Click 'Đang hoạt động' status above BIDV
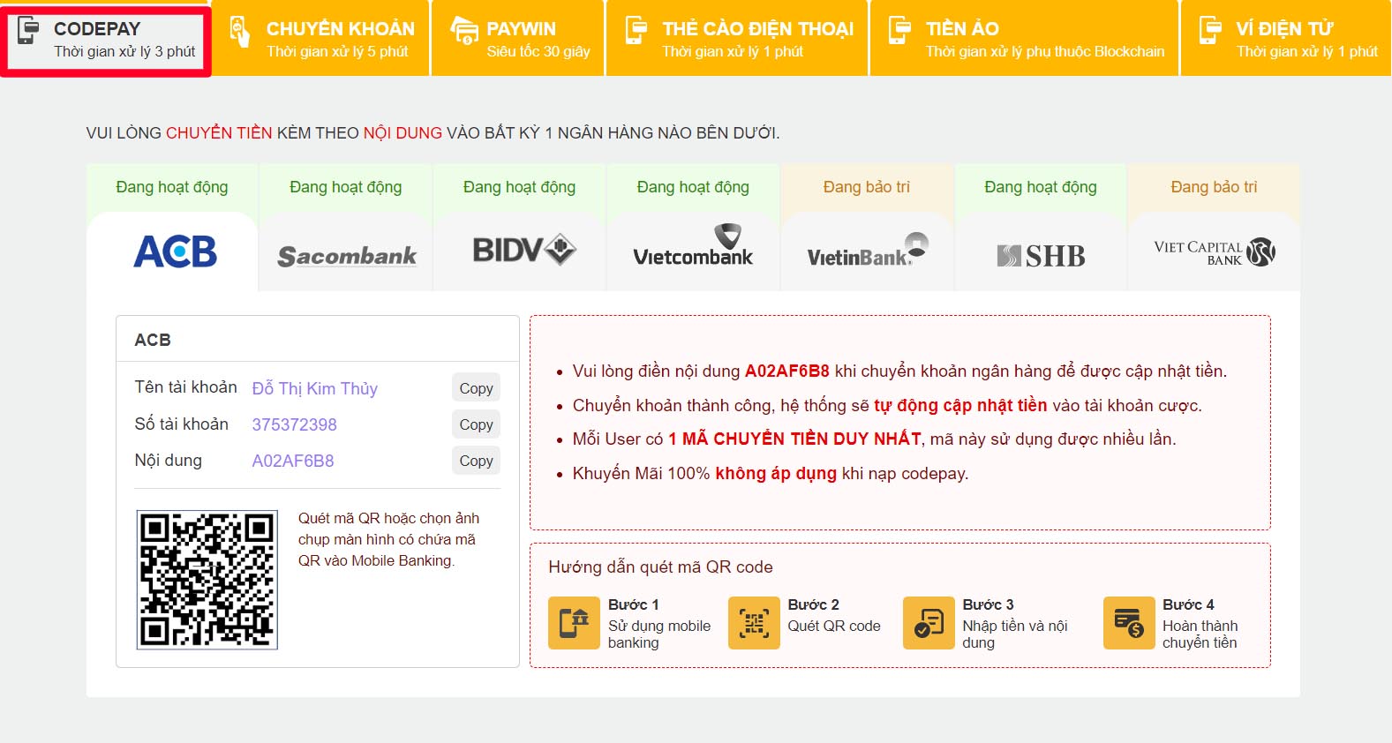 click(519, 187)
